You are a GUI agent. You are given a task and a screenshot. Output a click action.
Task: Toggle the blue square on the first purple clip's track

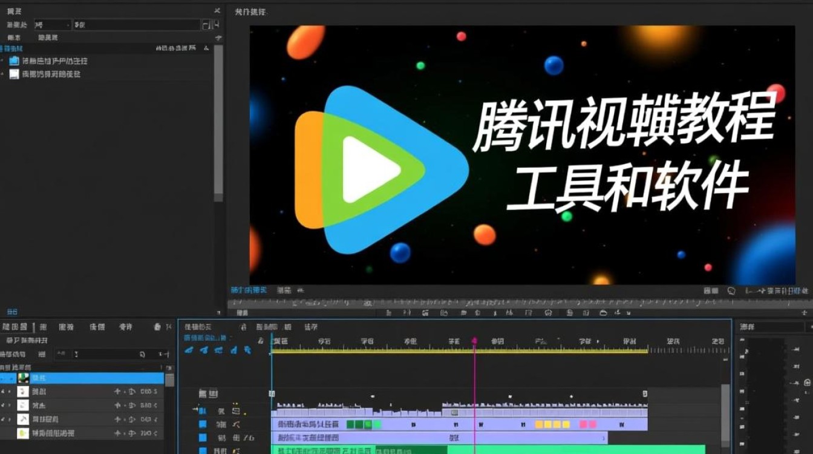point(203,424)
